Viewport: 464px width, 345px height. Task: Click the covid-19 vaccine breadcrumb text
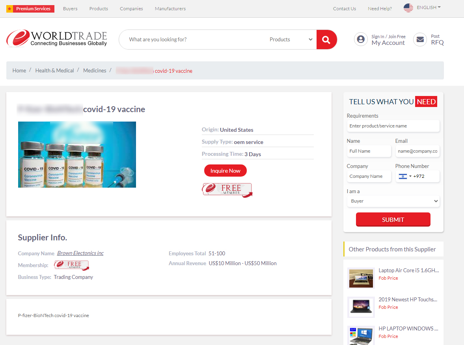(173, 71)
